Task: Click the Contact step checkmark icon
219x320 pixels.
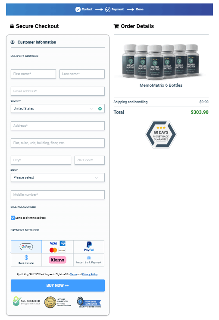Action: (x=78, y=9)
